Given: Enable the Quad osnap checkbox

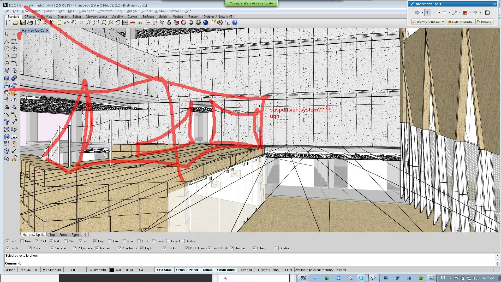Looking at the screenshot, I should coord(124,241).
